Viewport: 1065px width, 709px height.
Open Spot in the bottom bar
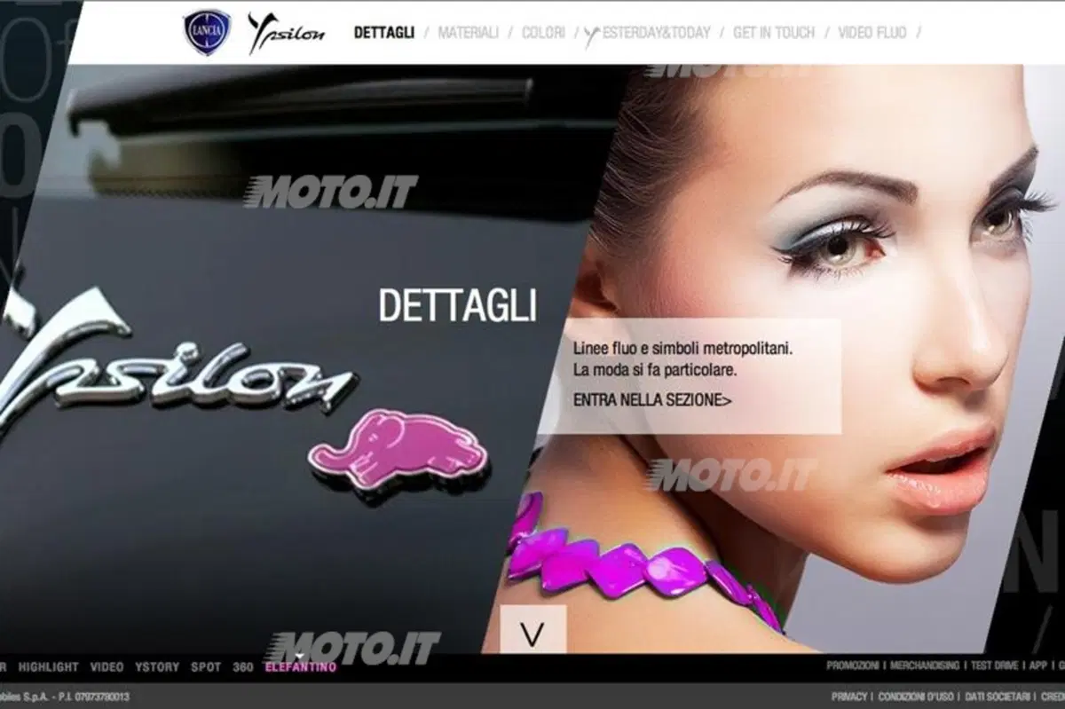point(206,667)
